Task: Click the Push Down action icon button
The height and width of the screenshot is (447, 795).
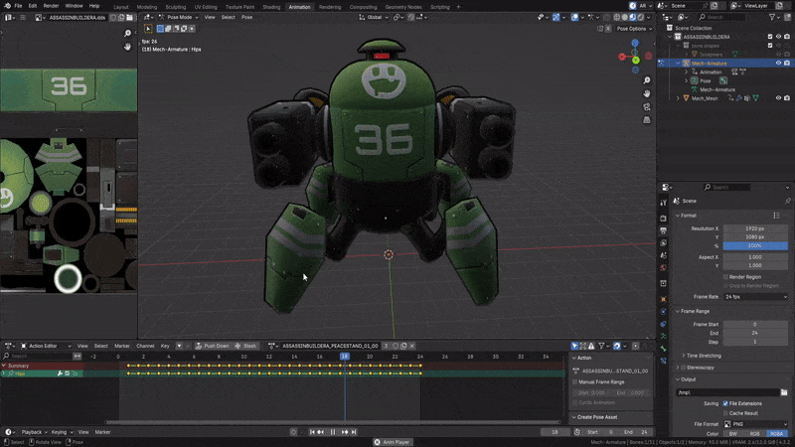Action: click(x=199, y=346)
